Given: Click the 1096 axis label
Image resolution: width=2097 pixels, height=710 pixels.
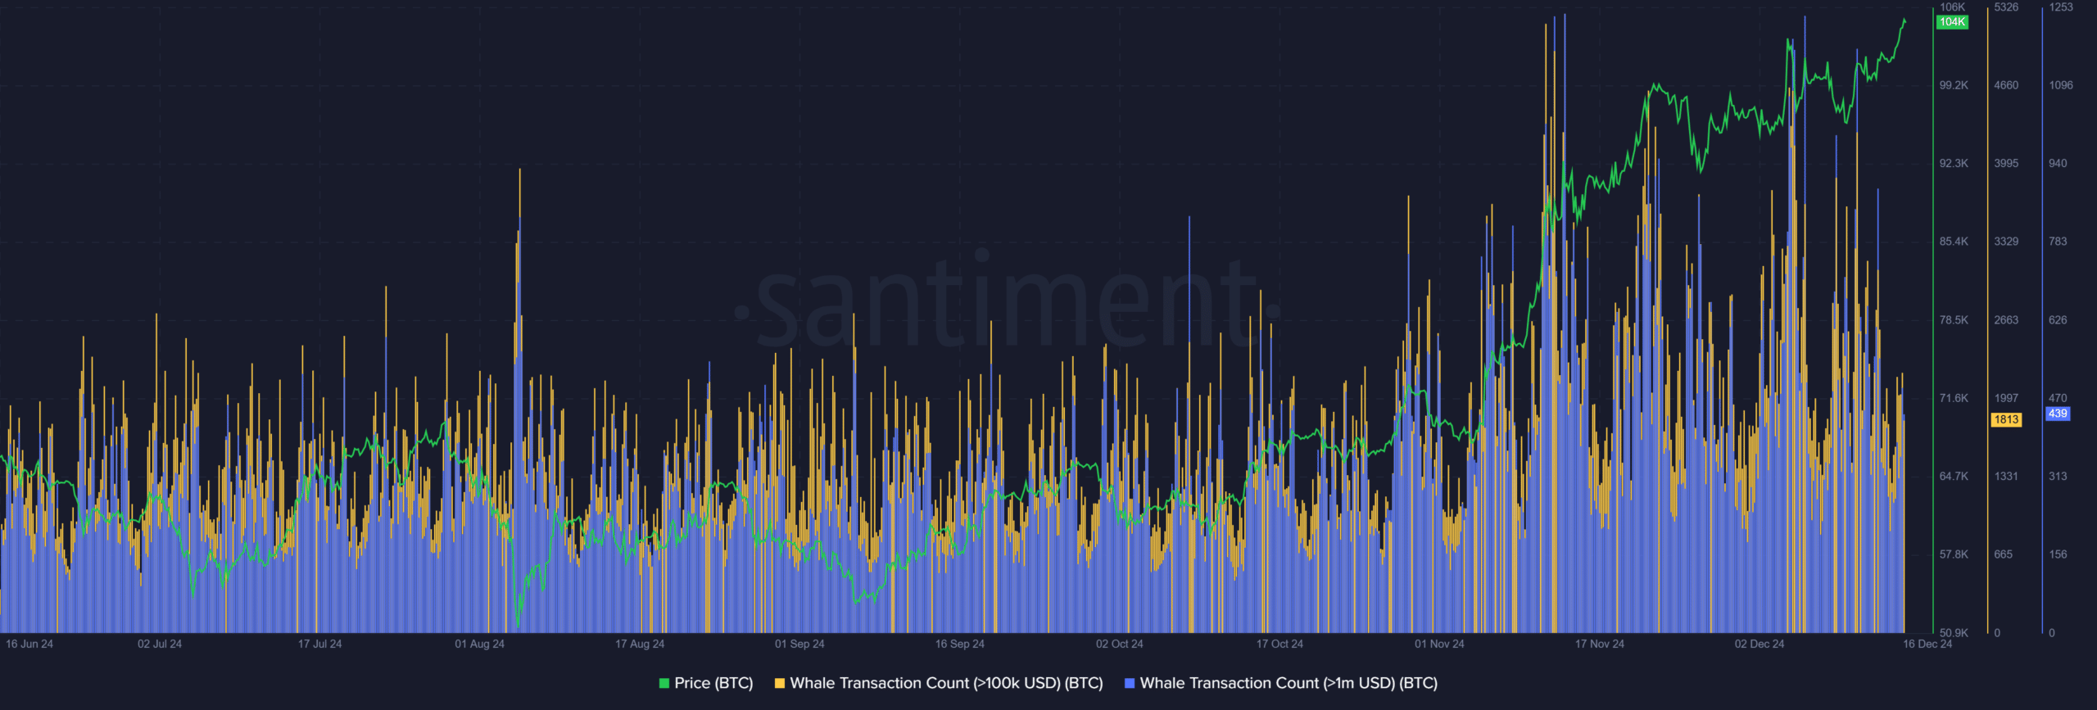Looking at the screenshot, I should click(2061, 85).
